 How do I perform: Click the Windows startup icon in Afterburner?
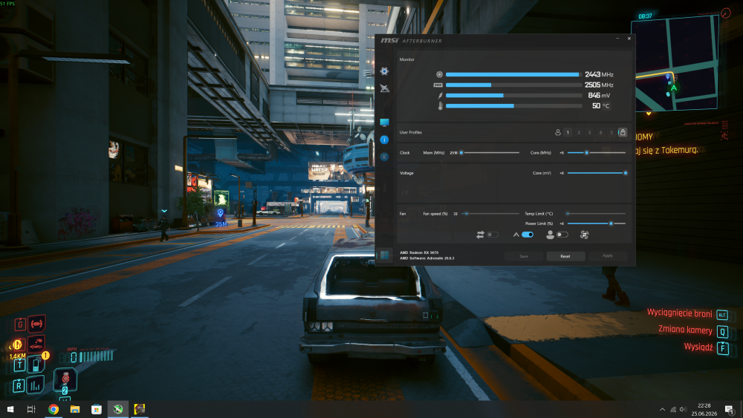384,255
